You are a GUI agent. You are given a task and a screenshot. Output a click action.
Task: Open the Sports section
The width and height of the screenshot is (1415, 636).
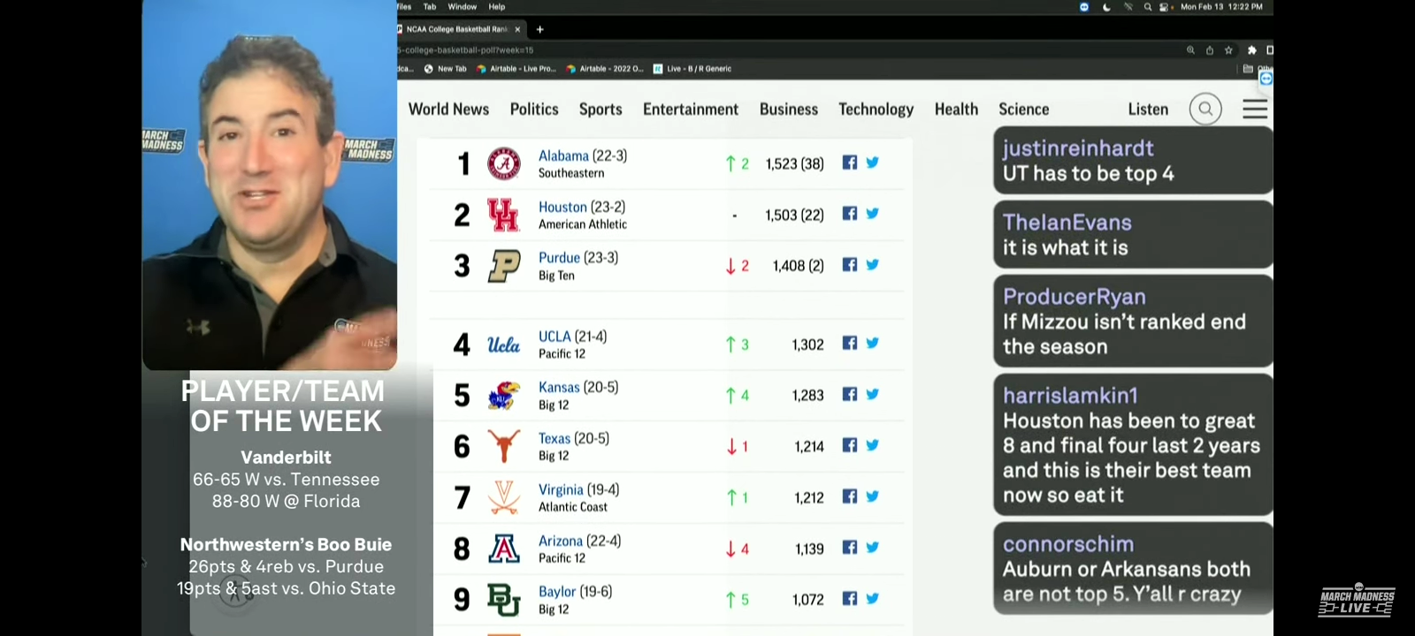[600, 110]
